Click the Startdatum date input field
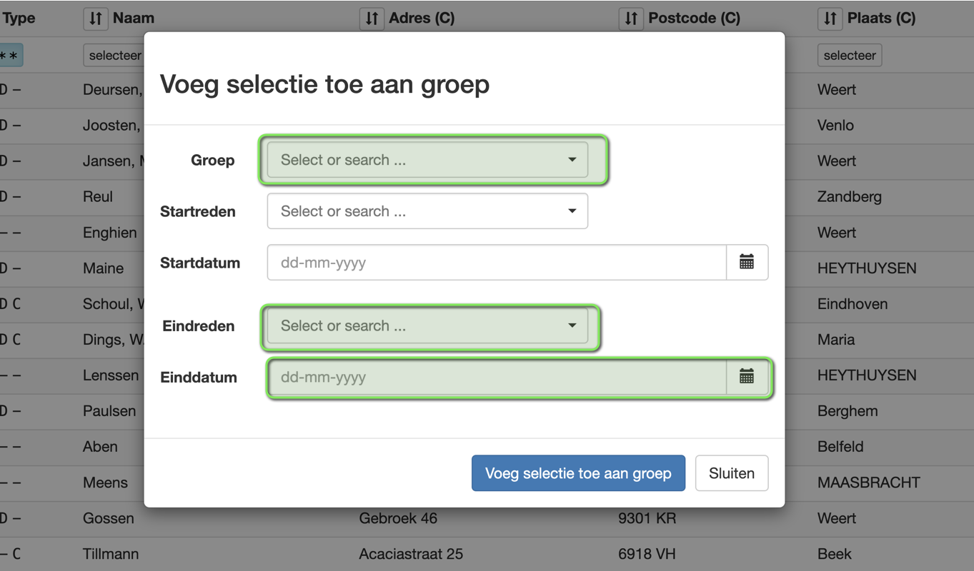974x571 pixels. tap(497, 263)
